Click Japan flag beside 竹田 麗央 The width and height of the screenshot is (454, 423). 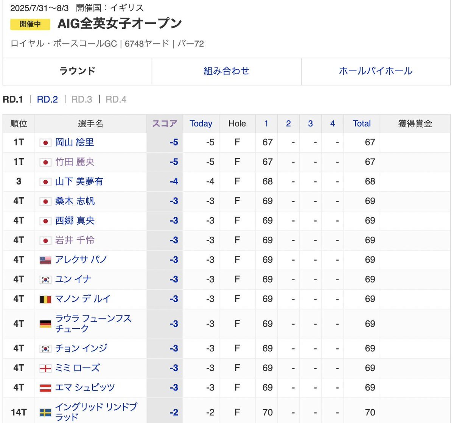(45, 162)
